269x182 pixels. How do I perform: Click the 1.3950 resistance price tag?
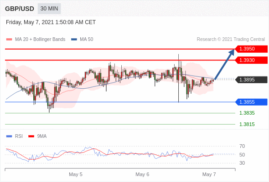(251, 49)
